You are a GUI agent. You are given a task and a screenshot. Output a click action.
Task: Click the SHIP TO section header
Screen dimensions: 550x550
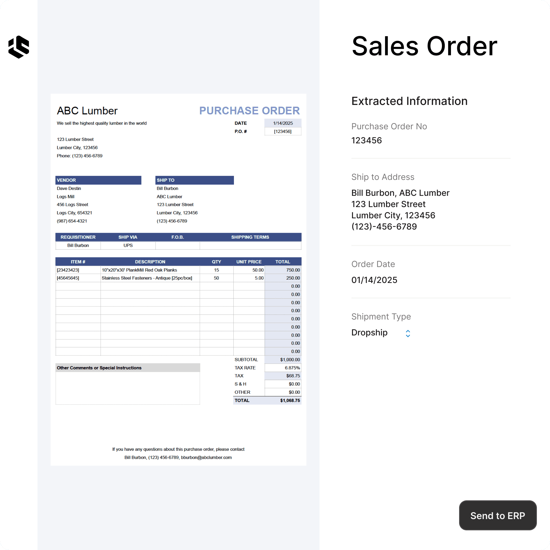tap(194, 180)
